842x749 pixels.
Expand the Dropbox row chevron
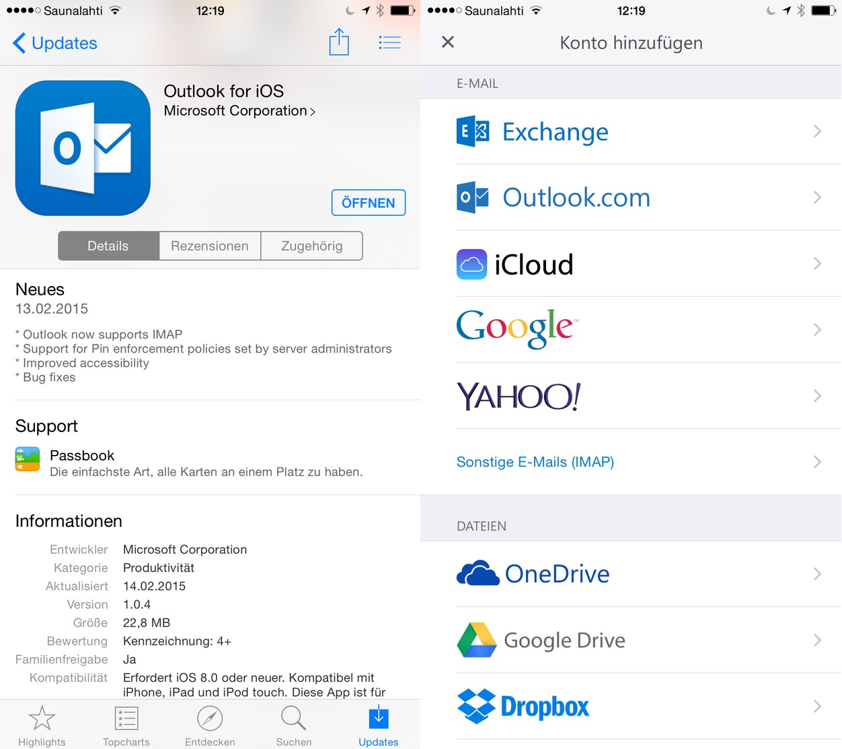tap(817, 706)
